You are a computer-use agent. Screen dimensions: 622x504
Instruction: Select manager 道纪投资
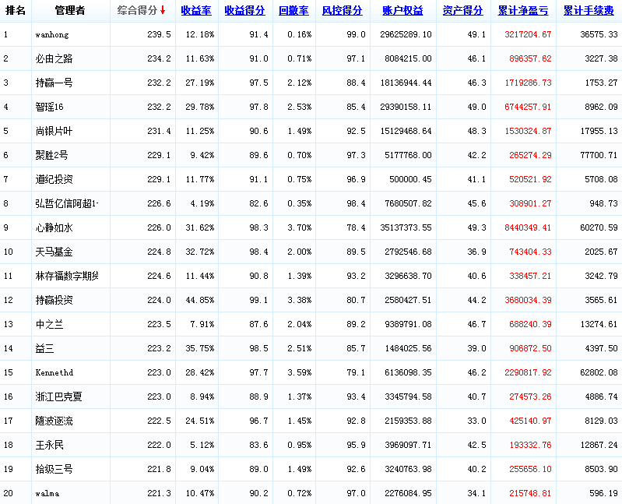coord(54,179)
